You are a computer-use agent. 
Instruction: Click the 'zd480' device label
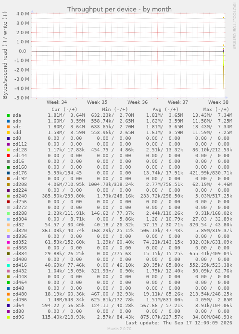(x=20, y=294)
